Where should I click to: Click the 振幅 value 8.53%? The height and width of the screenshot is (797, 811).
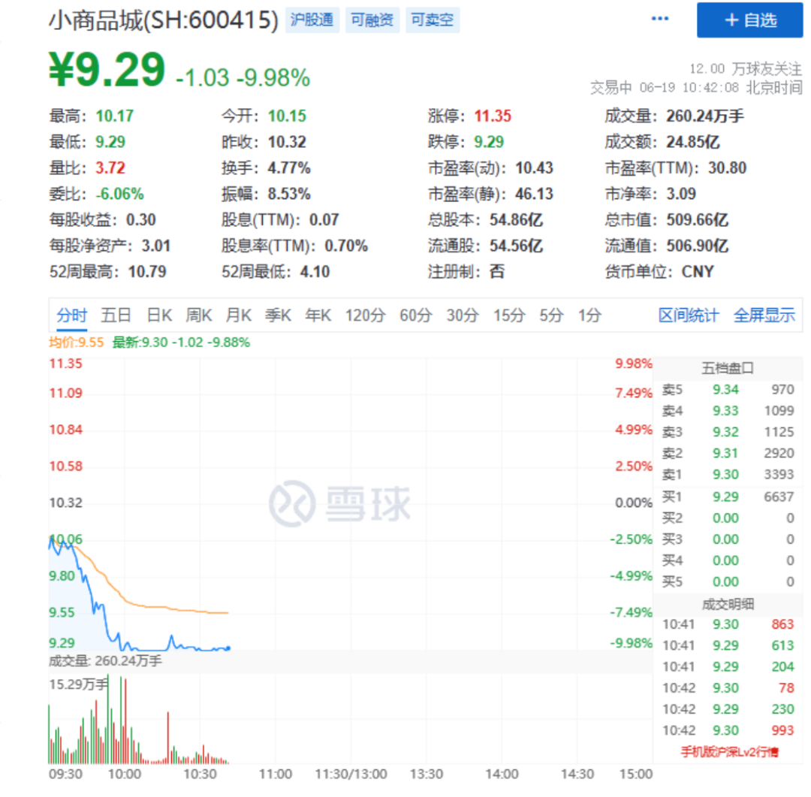point(289,194)
